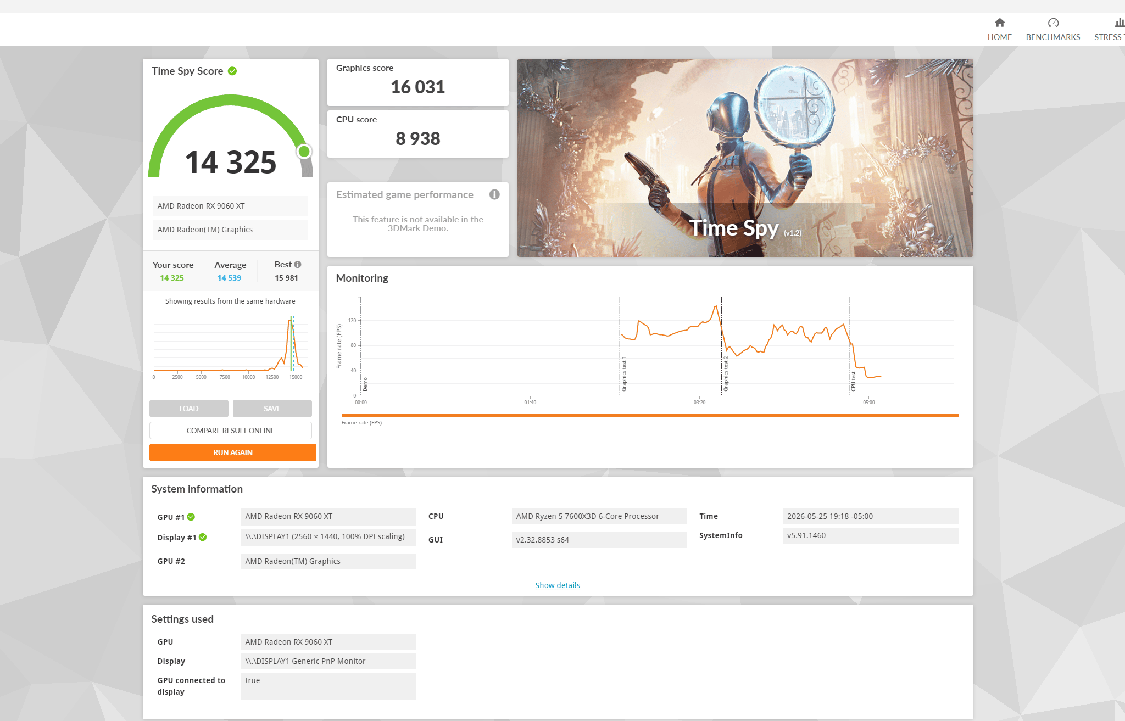Image resolution: width=1125 pixels, height=721 pixels.
Task: Click the Time Spy Score validation checkmark
Action: [x=232, y=71]
